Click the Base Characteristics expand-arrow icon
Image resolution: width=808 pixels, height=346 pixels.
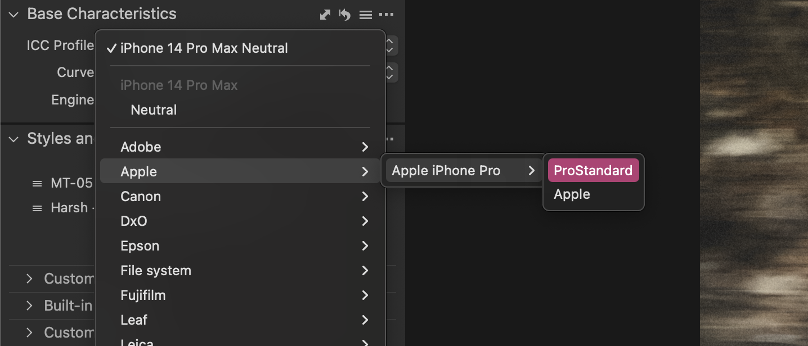325,15
